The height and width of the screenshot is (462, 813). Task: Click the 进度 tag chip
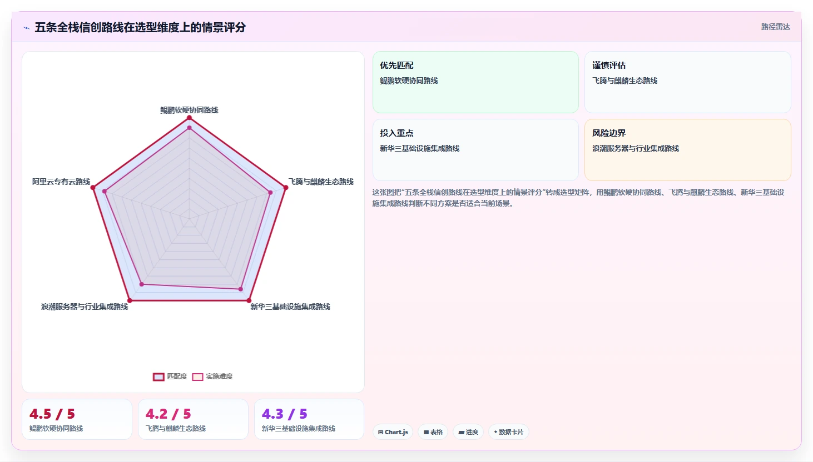click(x=468, y=432)
